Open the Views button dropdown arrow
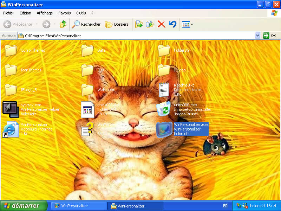 [192, 24]
